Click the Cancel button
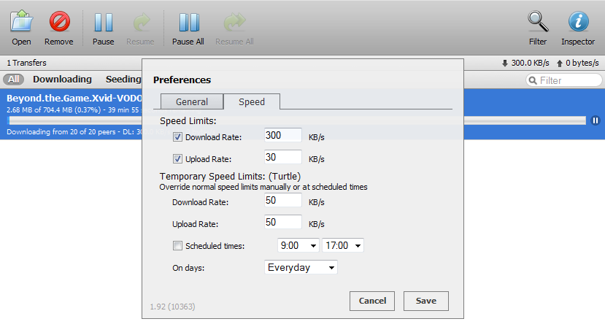The width and height of the screenshot is (605, 327). [x=372, y=301]
